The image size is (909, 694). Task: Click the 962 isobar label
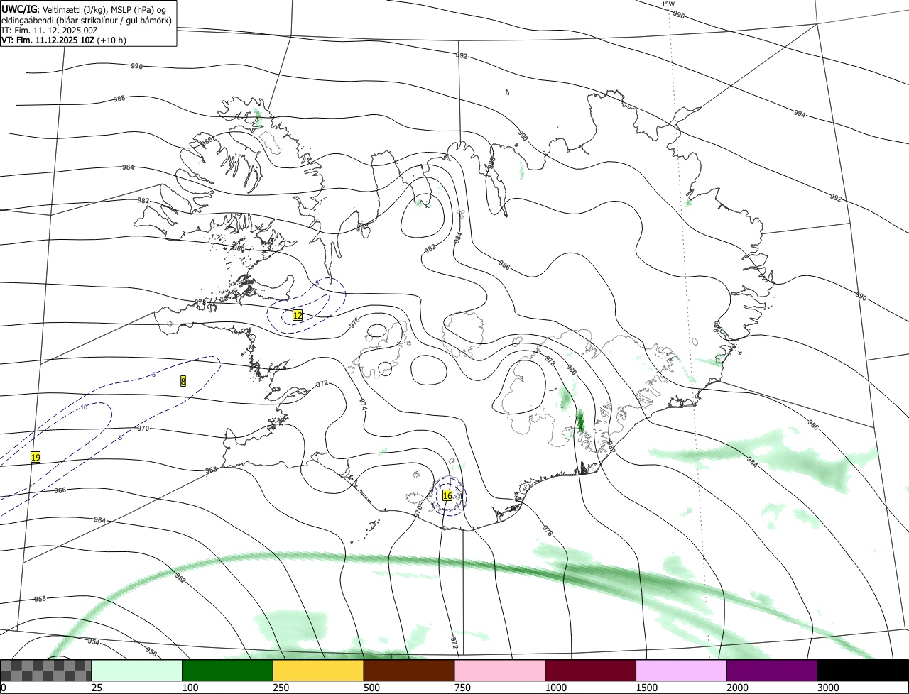(180, 578)
